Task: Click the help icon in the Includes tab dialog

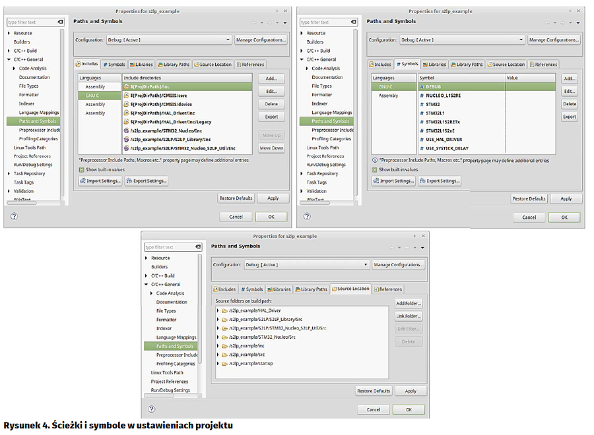Action: (x=14, y=216)
